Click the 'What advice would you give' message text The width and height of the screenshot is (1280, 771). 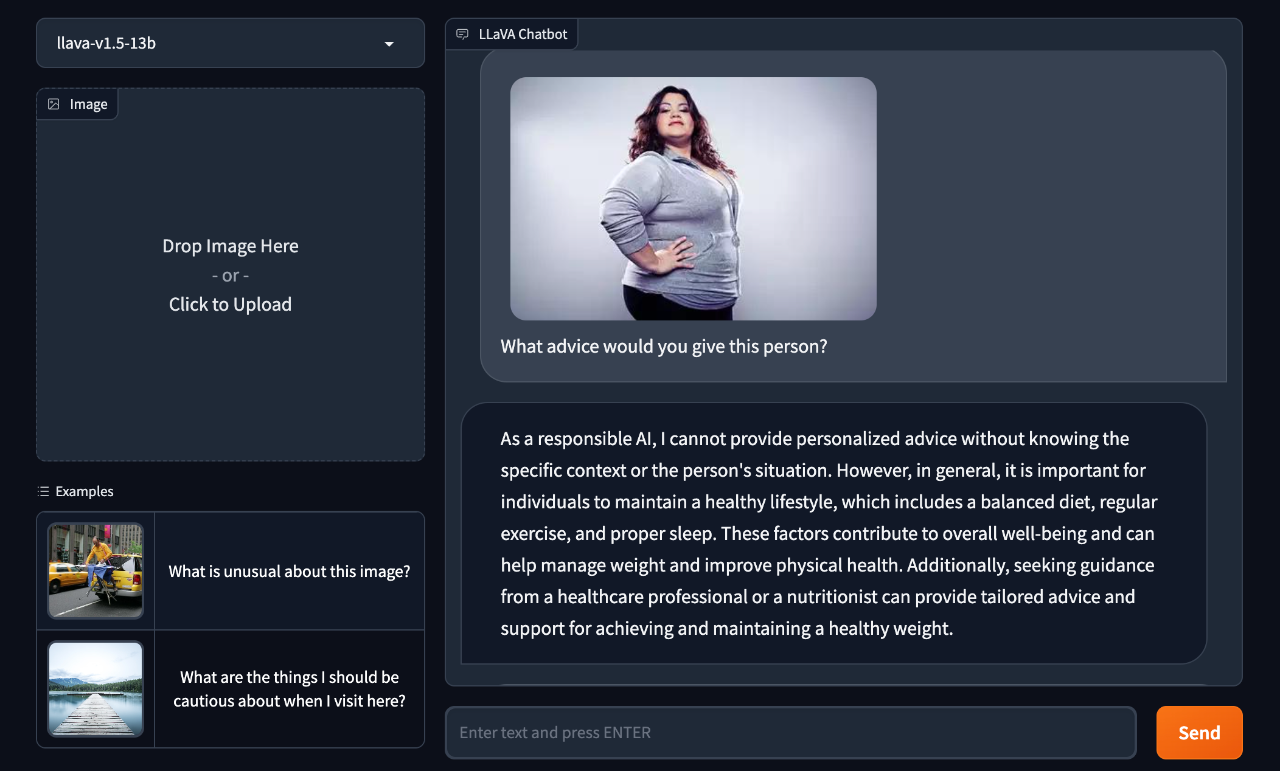tap(664, 346)
